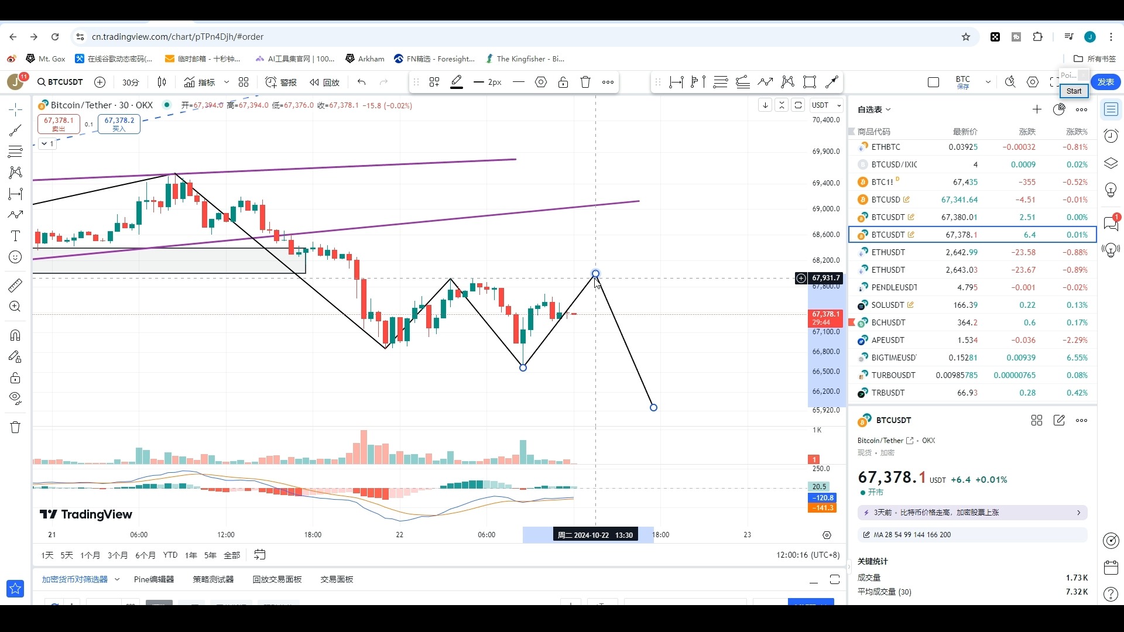Open the emoji icons tool

pyautogui.click(x=15, y=257)
